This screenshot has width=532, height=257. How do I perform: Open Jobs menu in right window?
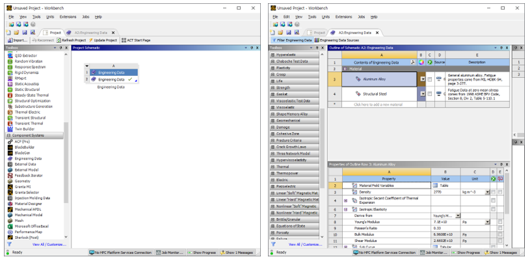(362, 17)
